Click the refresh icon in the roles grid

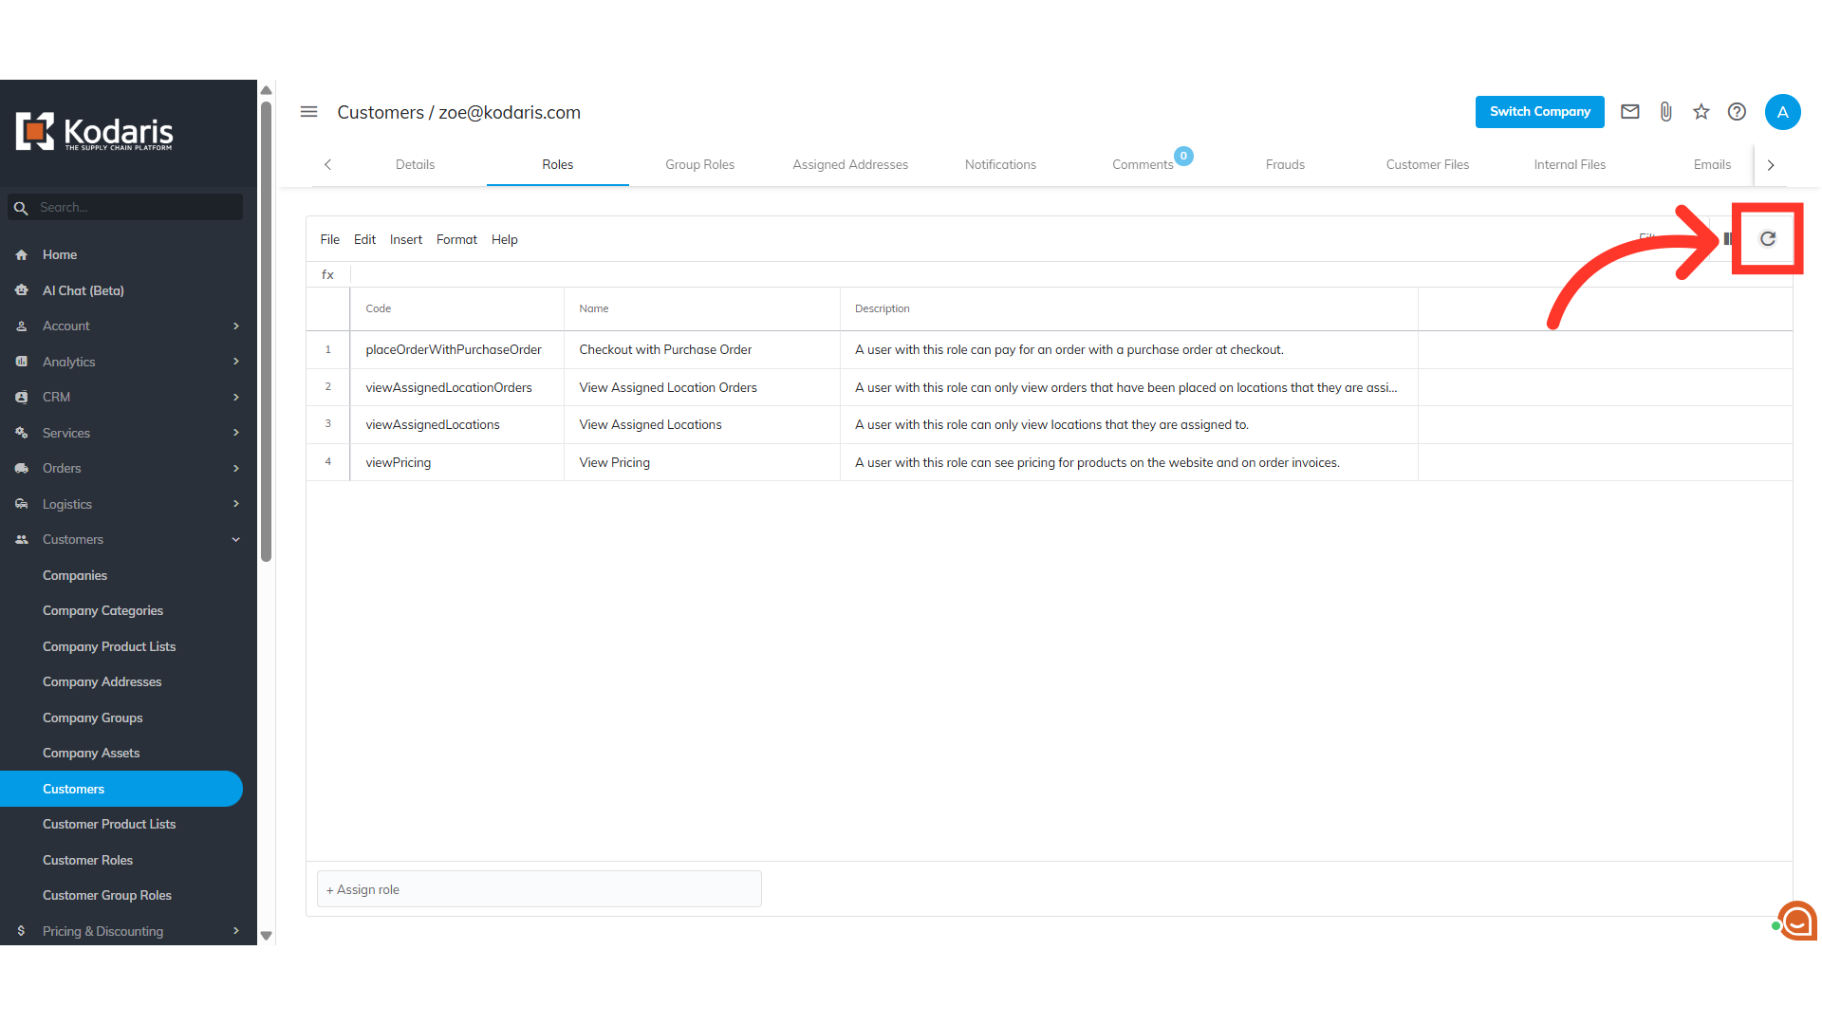click(x=1767, y=239)
